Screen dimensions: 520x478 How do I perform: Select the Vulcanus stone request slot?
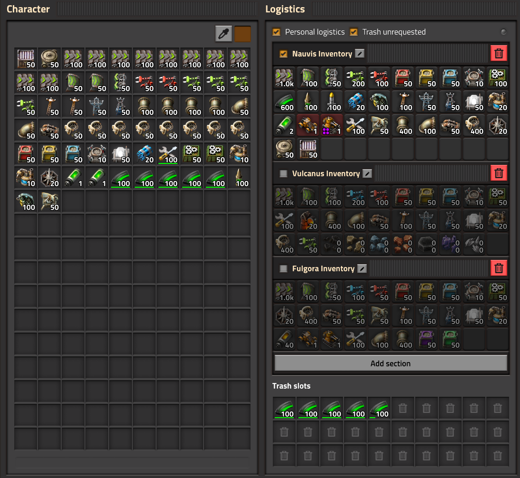(x=356, y=245)
